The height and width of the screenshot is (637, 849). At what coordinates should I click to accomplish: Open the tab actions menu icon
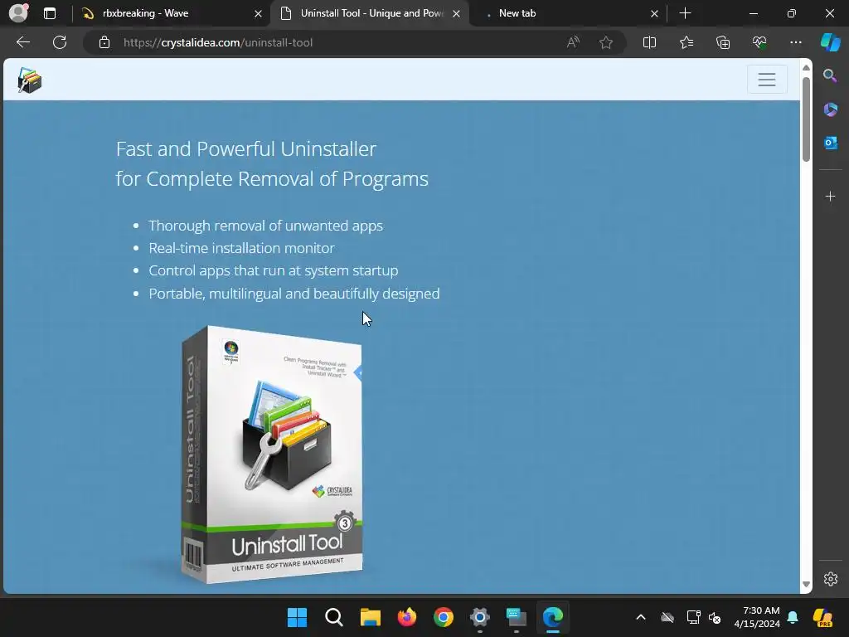tap(49, 13)
